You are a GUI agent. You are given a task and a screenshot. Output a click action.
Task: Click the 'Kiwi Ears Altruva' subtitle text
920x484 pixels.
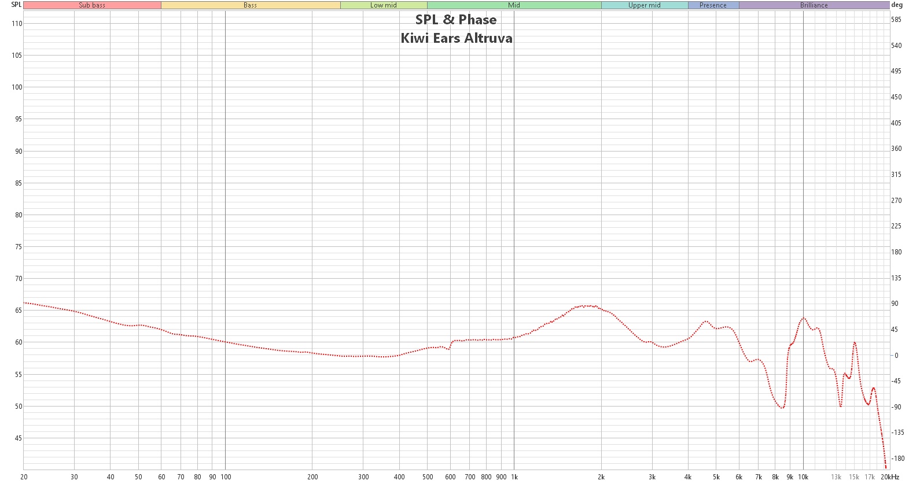(x=457, y=38)
